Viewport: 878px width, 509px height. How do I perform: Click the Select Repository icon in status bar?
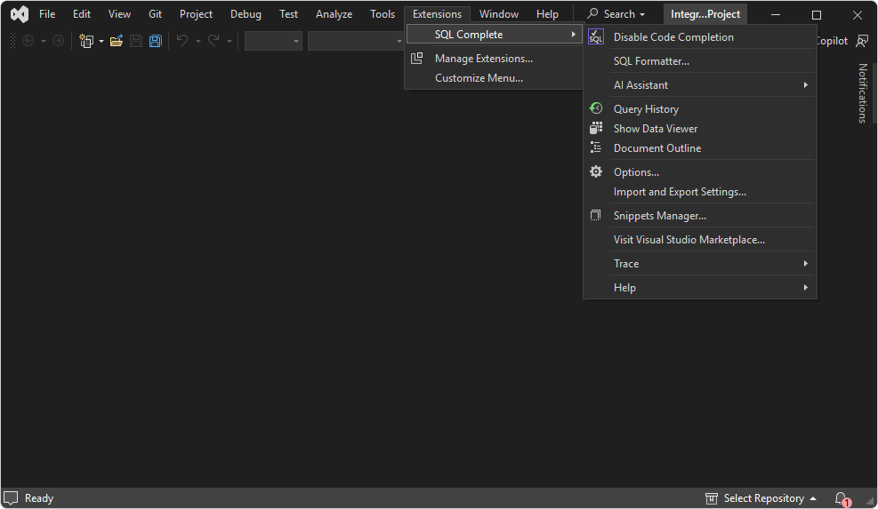pos(711,498)
